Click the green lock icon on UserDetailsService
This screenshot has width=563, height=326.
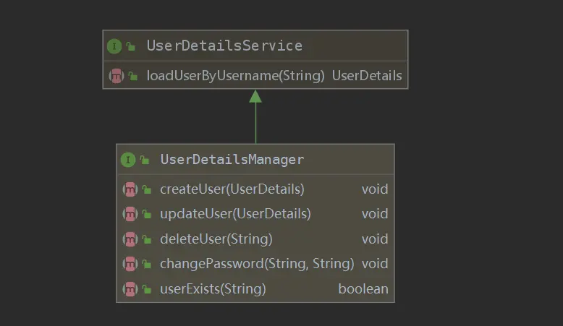click(x=131, y=47)
